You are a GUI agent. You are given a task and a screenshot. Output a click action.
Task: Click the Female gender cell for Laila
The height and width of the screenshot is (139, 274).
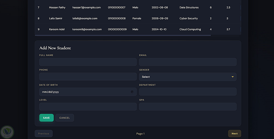pyautogui.click(x=137, y=18)
